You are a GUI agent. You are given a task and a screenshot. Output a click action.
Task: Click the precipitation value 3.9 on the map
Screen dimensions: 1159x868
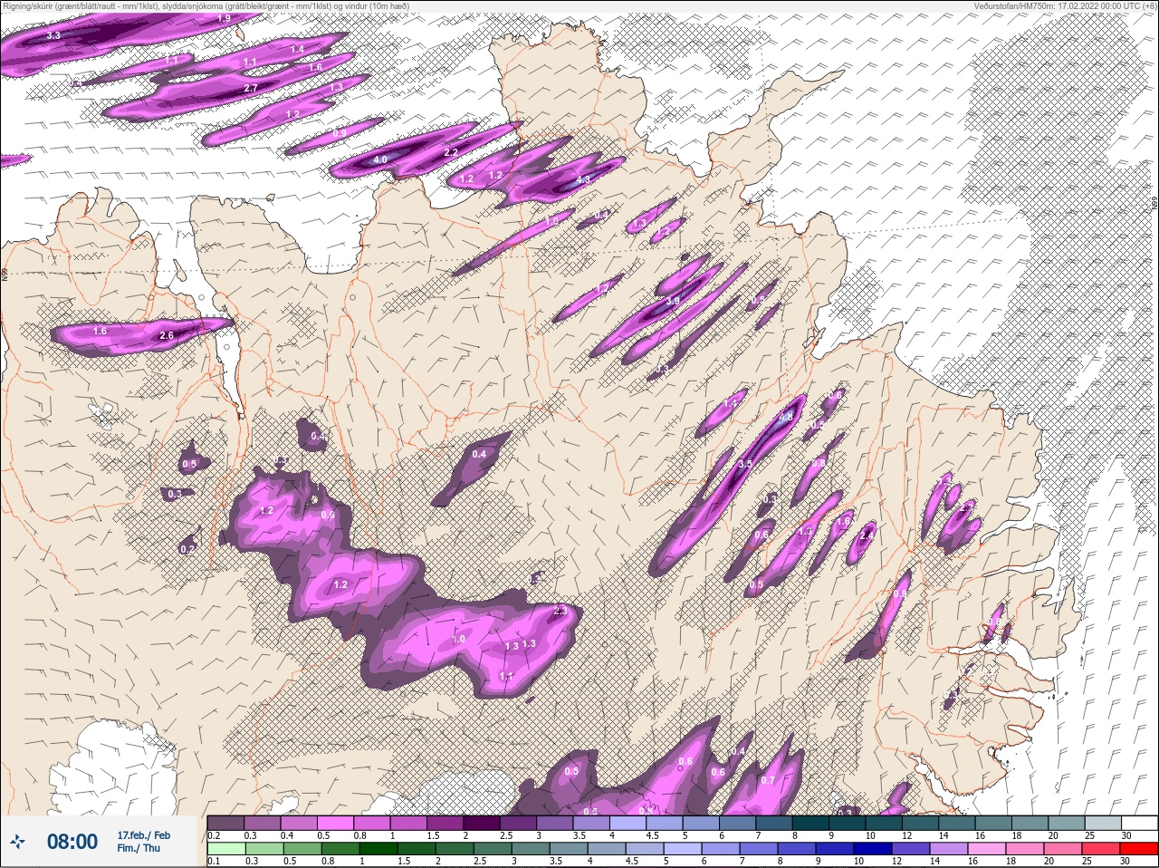tap(673, 301)
